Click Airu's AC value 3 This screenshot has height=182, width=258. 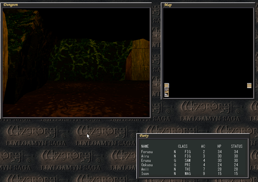point(204,156)
